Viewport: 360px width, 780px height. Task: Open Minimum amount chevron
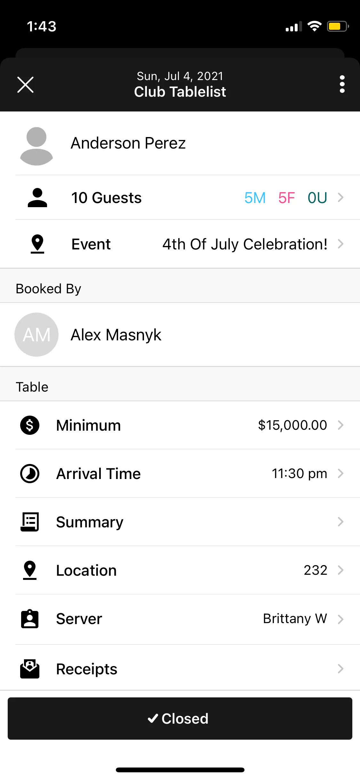click(x=340, y=425)
